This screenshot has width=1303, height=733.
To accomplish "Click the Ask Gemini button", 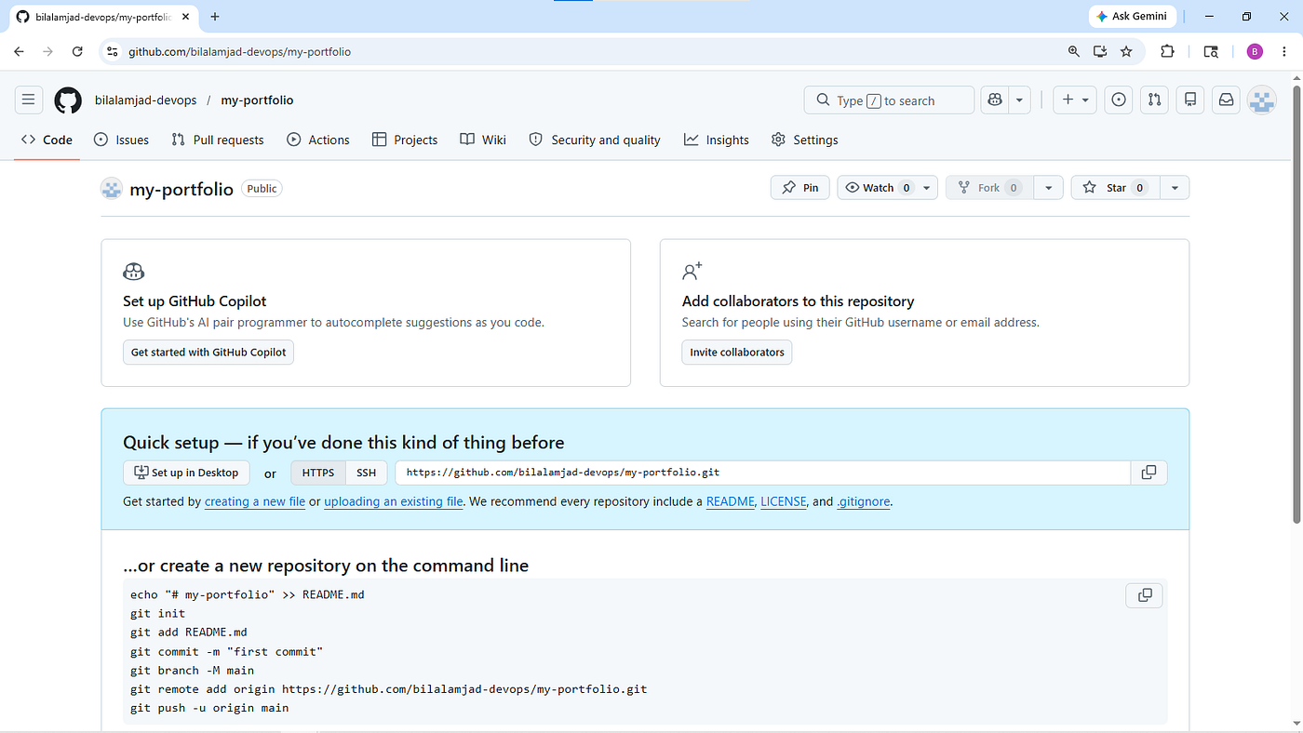I will coord(1133,17).
